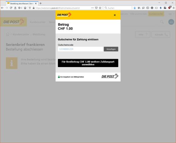Screen dimensions: 176x143
Task: Close the Die Post payment dialog
Action: 115,15
